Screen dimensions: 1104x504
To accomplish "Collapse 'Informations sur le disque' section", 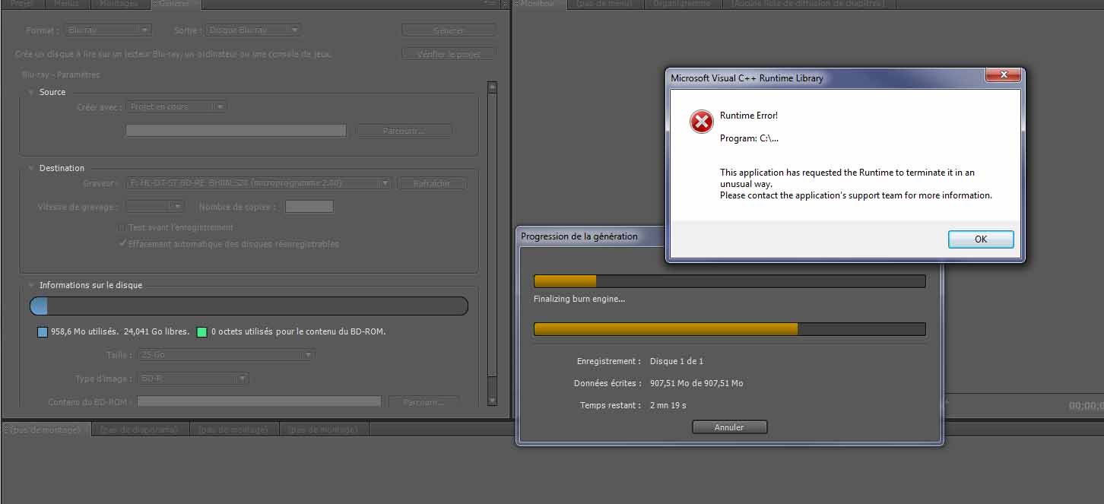I will [30, 285].
